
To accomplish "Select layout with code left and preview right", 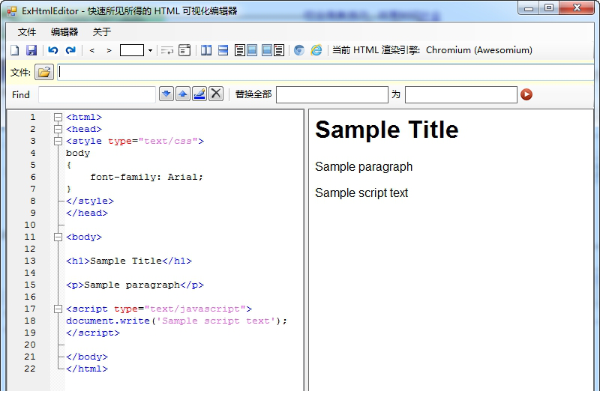I will (x=246, y=50).
